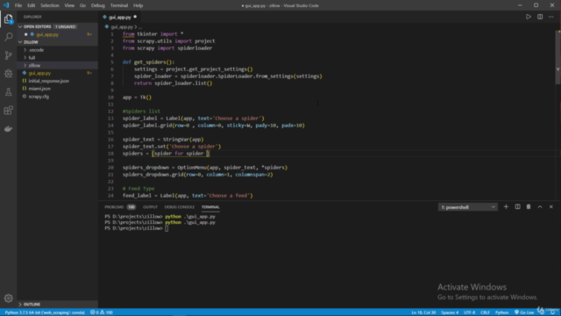The height and width of the screenshot is (316, 561).
Task: Place cursor on line 18 code
Action: point(166,154)
